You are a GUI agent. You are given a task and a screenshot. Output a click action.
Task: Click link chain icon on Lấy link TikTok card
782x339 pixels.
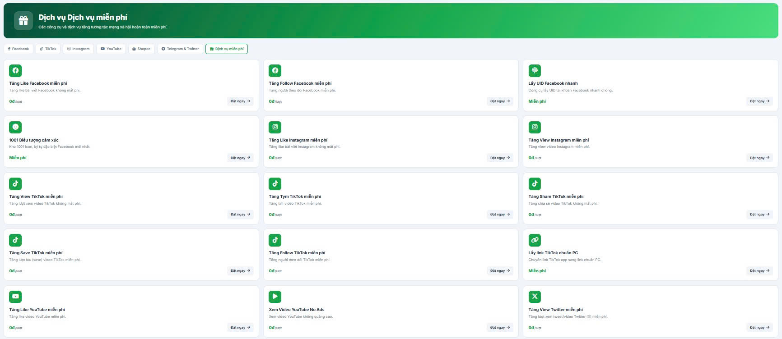click(x=535, y=240)
